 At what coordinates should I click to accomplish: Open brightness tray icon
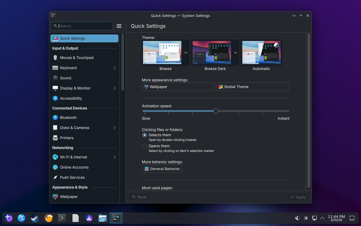306,218
